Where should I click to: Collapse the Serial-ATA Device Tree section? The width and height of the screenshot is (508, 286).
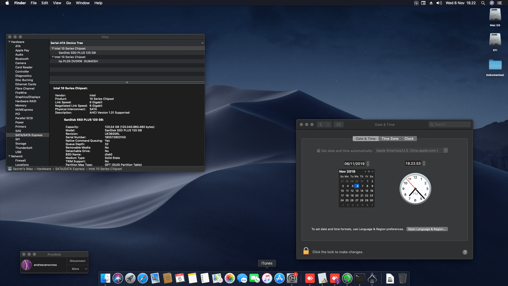[x=202, y=43]
